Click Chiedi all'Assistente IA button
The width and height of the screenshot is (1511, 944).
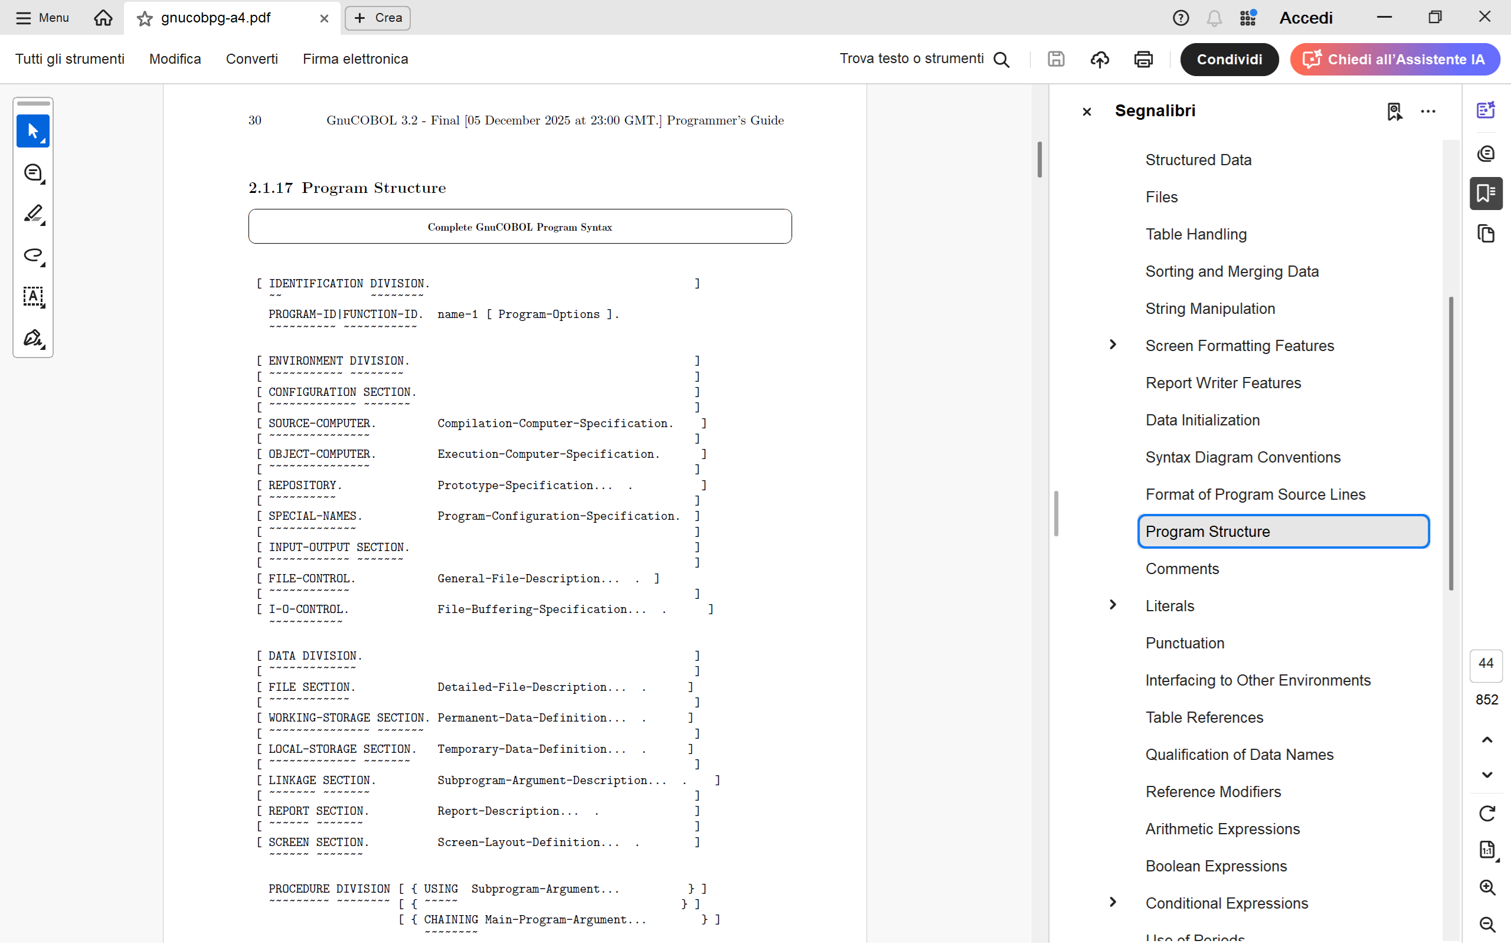[1395, 60]
